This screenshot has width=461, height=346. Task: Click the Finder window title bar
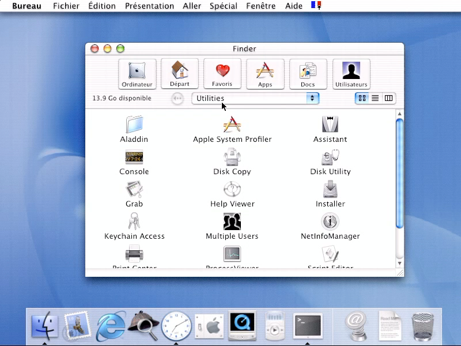[x=244, y=48]
